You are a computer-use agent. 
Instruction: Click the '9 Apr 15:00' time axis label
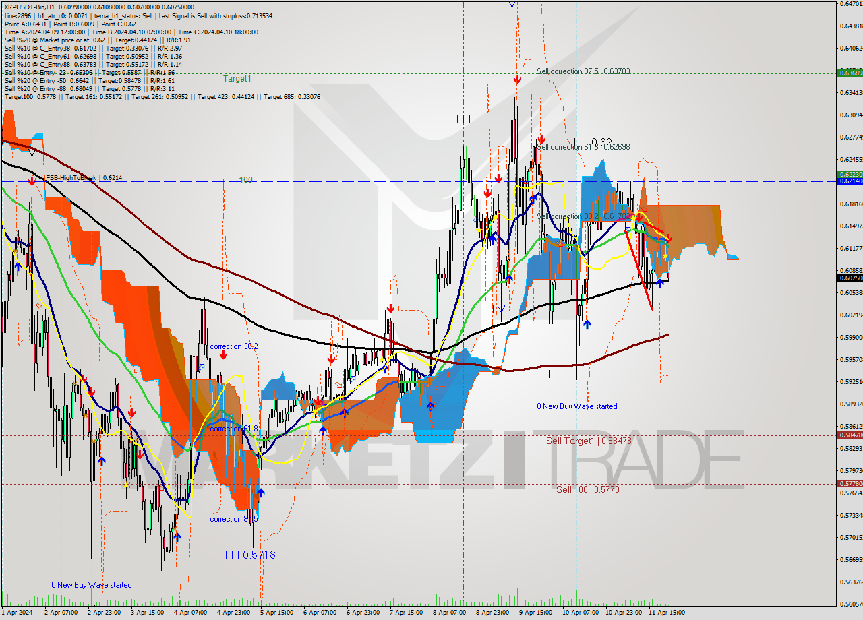tap(535, 613)
